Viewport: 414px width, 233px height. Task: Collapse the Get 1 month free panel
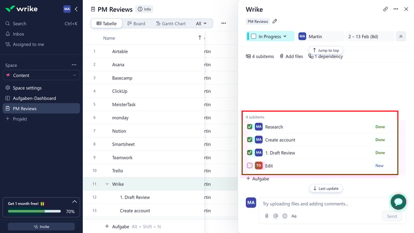75,202
